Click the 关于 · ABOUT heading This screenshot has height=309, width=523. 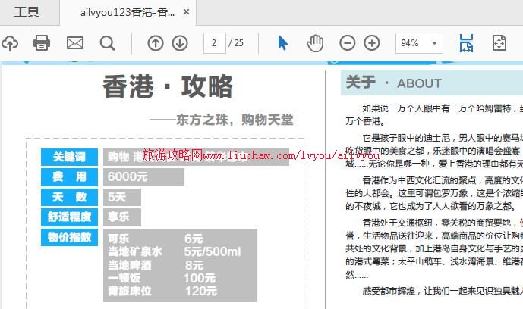393,83
